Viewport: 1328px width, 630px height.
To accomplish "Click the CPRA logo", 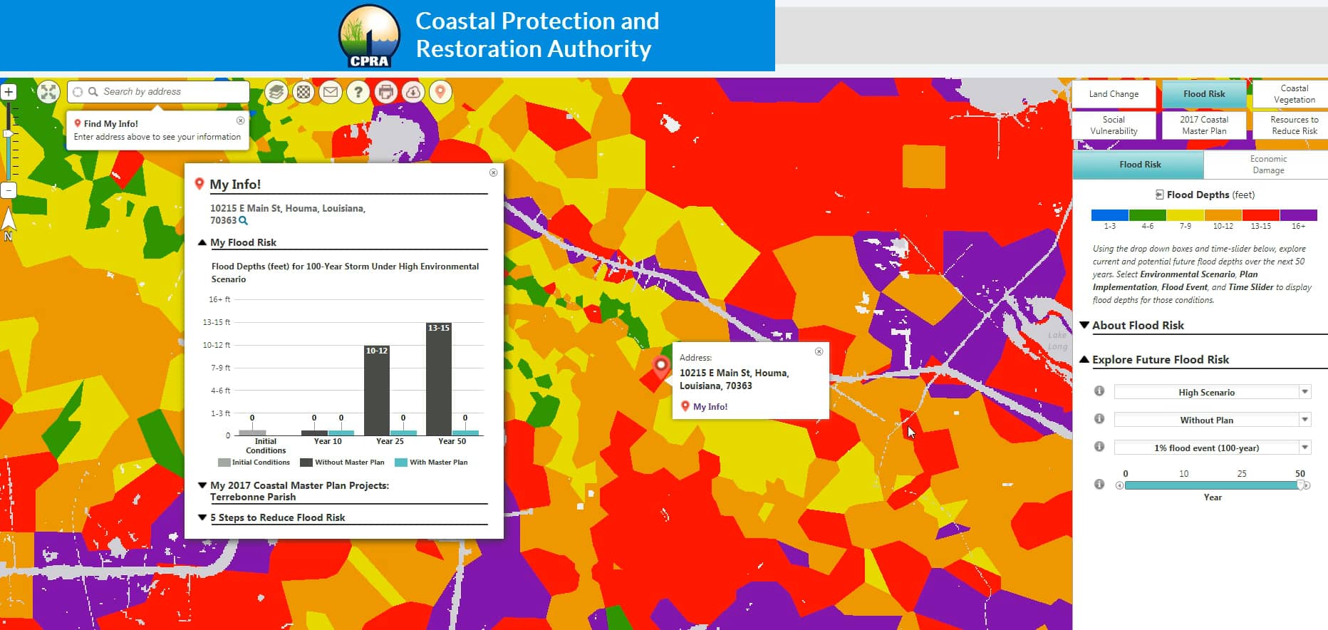I will (x=370, y=37).
